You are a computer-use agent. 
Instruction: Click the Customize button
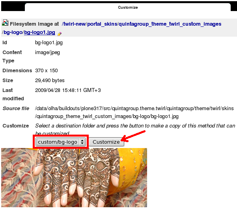pos(106,142)
